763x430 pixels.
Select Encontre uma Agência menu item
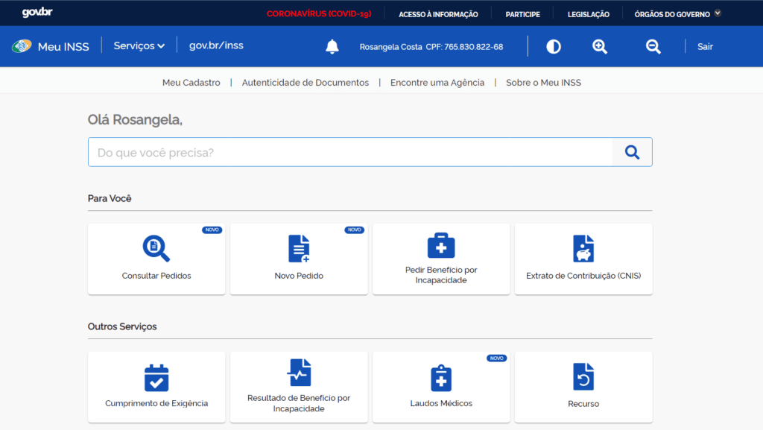pos(437,83)
